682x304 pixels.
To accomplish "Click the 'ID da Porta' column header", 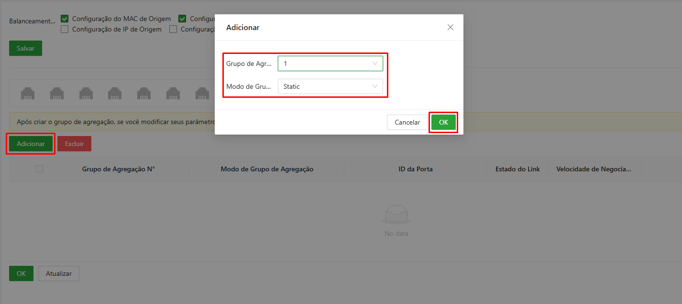I will [415, 169].
